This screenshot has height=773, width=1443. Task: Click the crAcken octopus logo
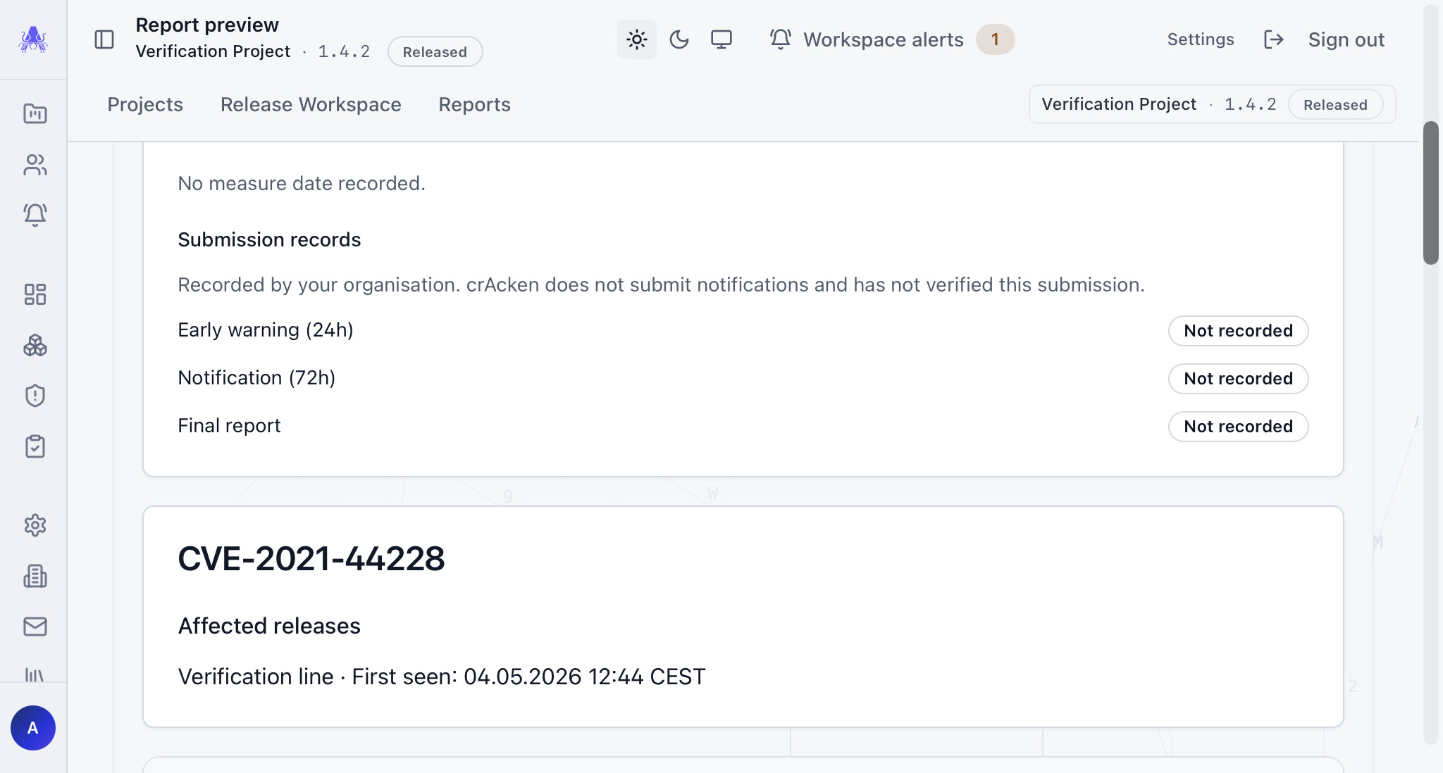click(x=33, y=39)
